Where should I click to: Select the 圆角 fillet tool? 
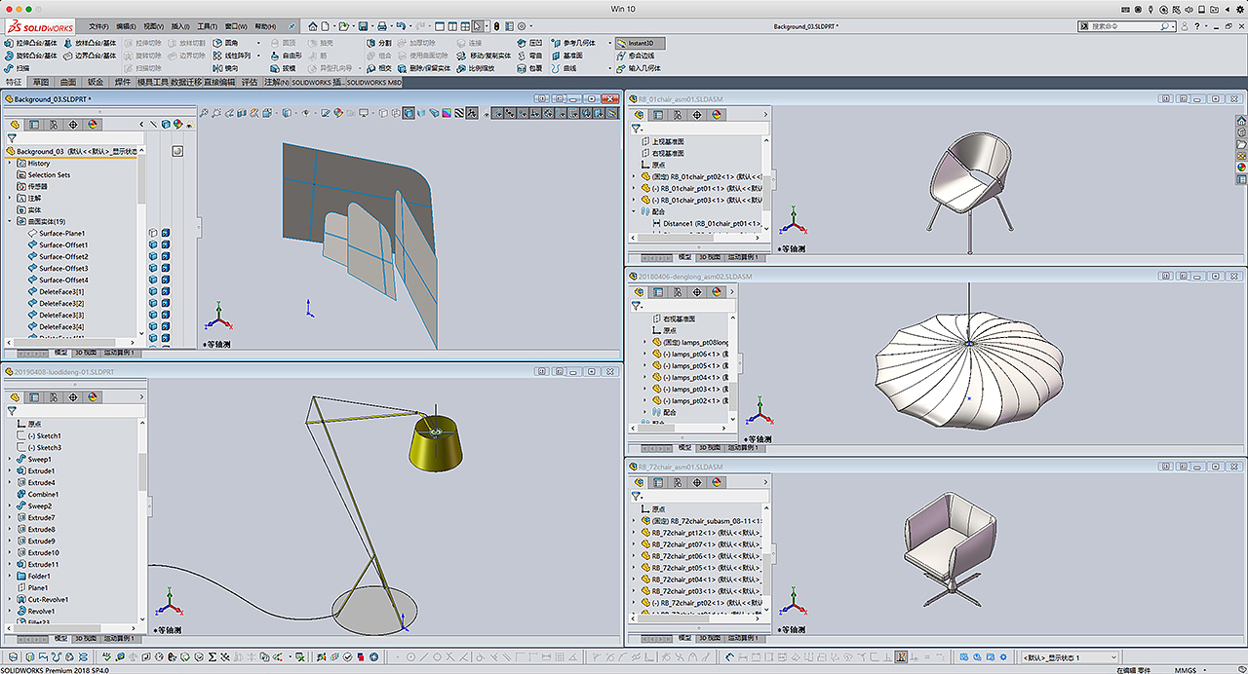point(225,43)
